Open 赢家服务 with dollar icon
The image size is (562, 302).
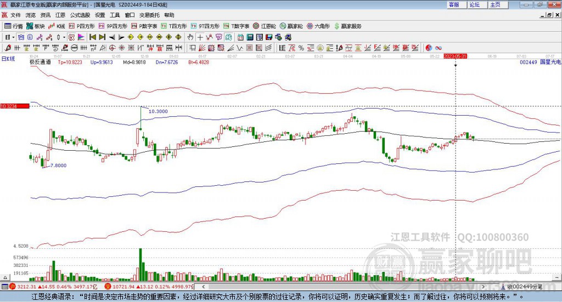[348, 26]
